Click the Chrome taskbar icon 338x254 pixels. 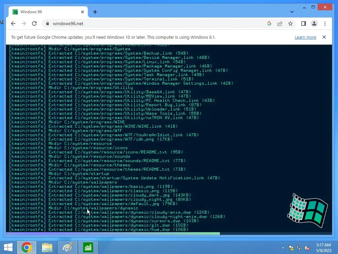(x=27, y=247)
